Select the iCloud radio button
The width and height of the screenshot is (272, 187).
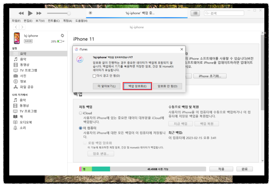(x=81, y=113)
